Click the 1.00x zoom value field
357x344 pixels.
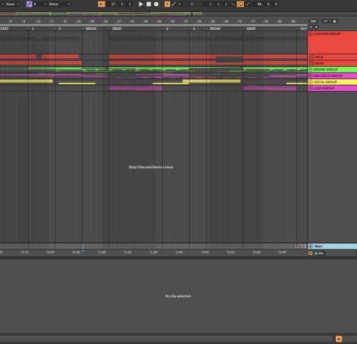pos(319,253)
